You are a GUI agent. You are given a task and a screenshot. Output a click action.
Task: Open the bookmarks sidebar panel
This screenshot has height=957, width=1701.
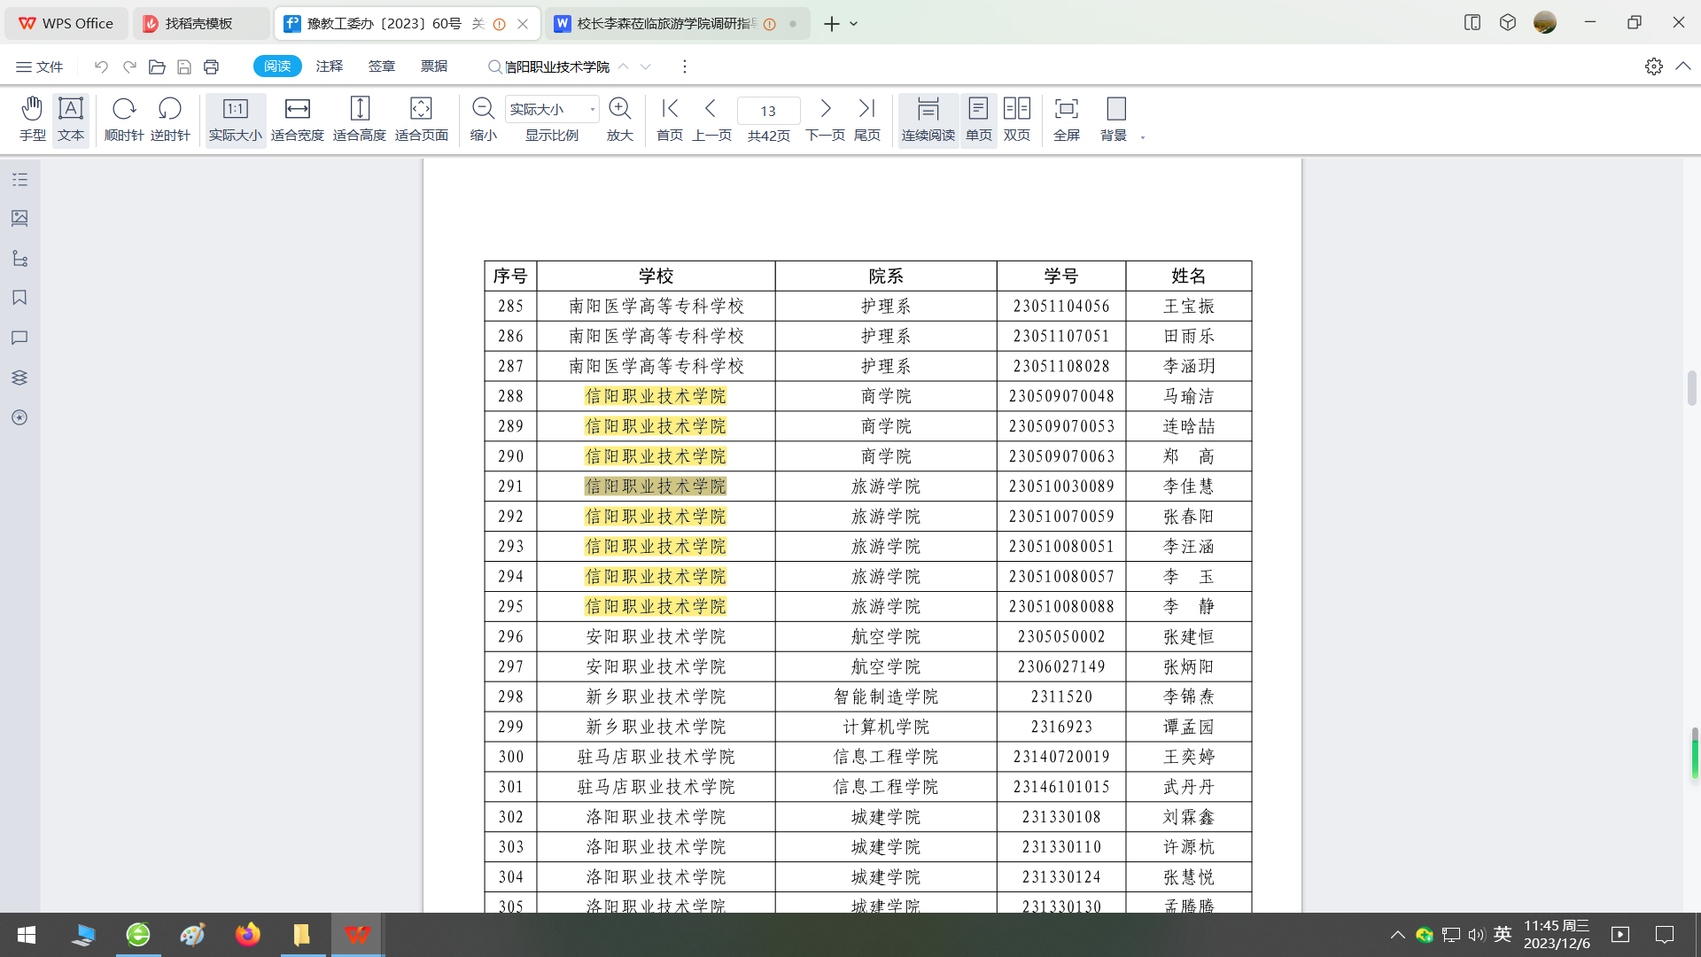point(19,298)
